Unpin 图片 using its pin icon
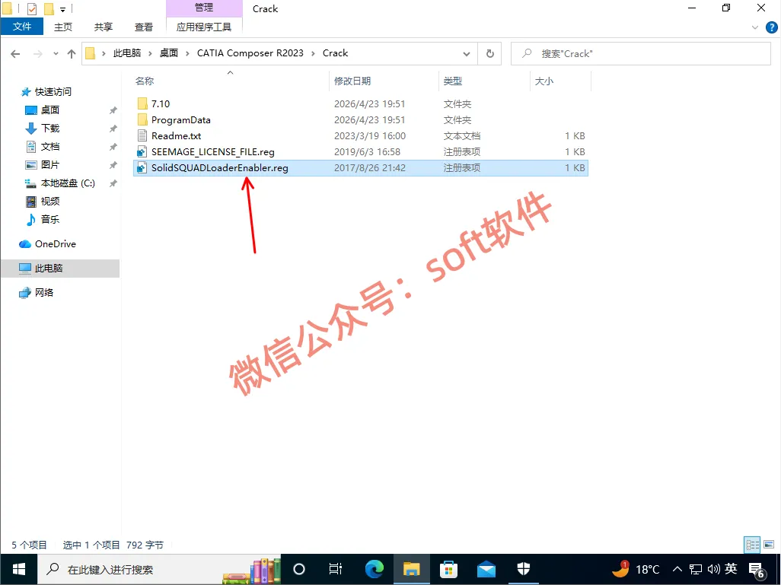The width and height of the screenshot is (781, 585). pyautogui.click(x=113, y=165)
